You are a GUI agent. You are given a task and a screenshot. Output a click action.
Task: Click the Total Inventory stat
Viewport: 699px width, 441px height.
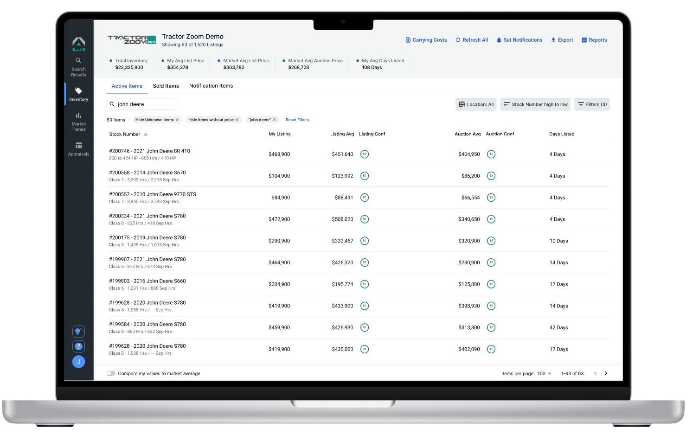coord(128,64)
